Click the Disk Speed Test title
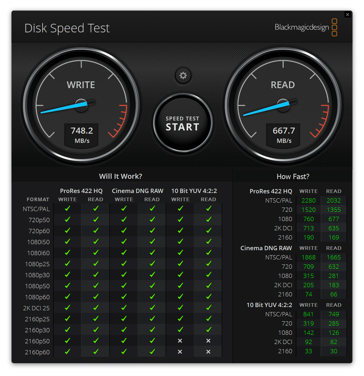 point(67,28)
